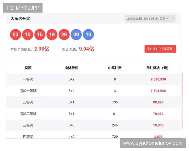Click the prize amount 88,093
This screenshot has height=151, width=189.
point(158,102)
